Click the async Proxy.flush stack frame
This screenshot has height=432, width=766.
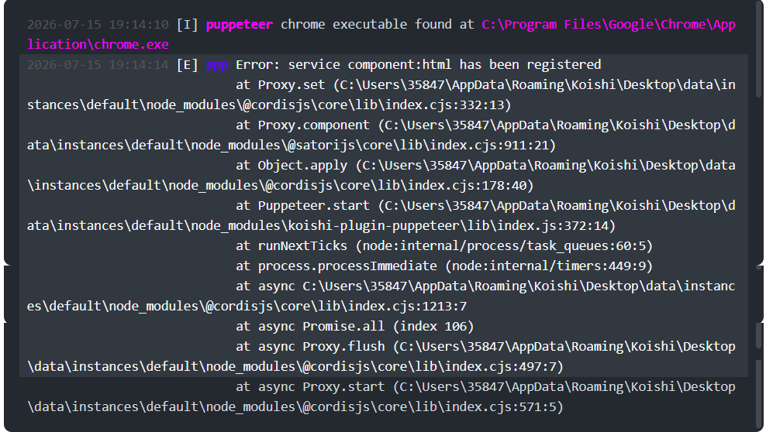(x=381, y=356)
